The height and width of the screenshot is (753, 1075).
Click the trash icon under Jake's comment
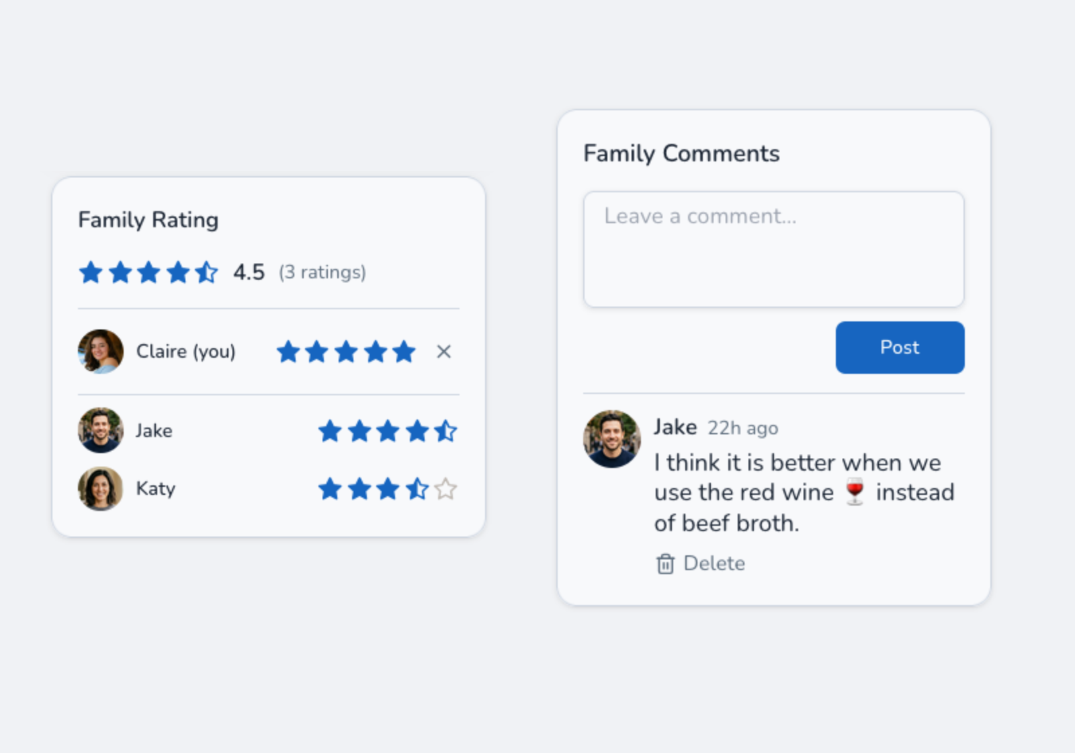pos(665,563)
